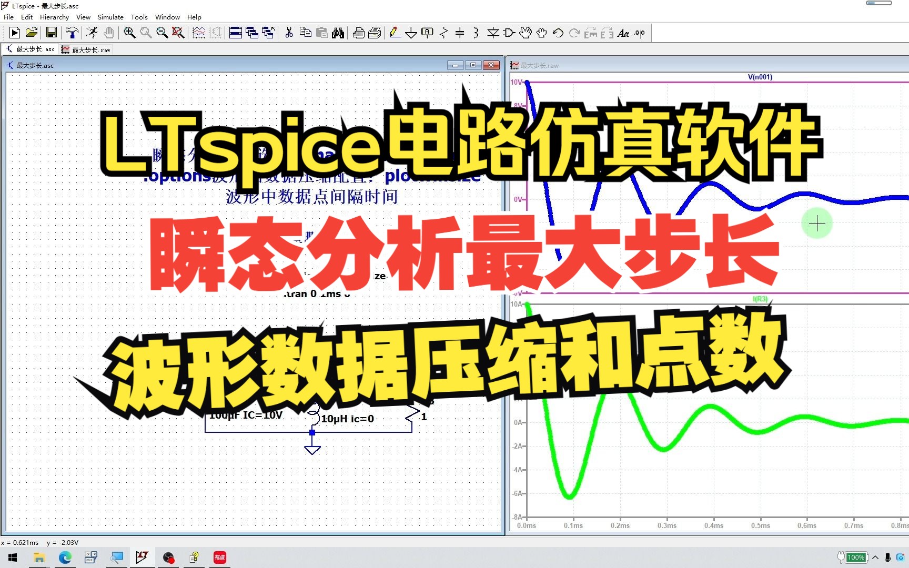Select the Wire drawing tool
The height and width of the screenshot is (568, 909).
[x=395, y=33]
